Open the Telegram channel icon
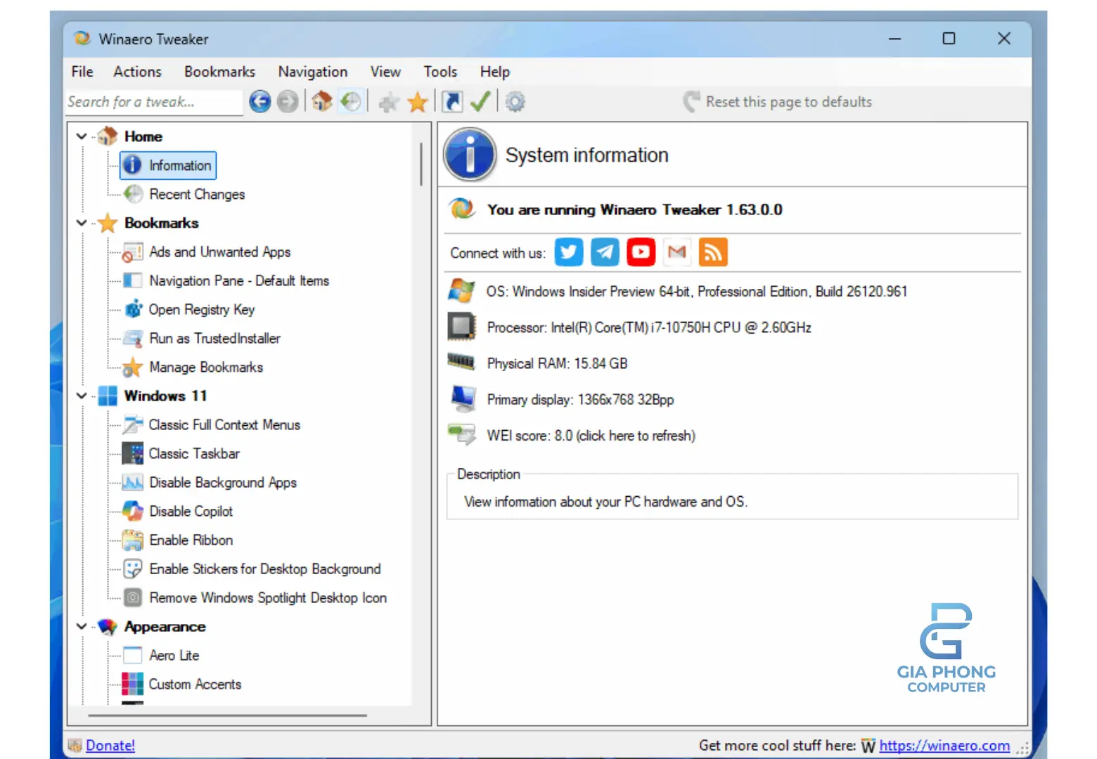1097x759 pixels. tap(605, 252)
